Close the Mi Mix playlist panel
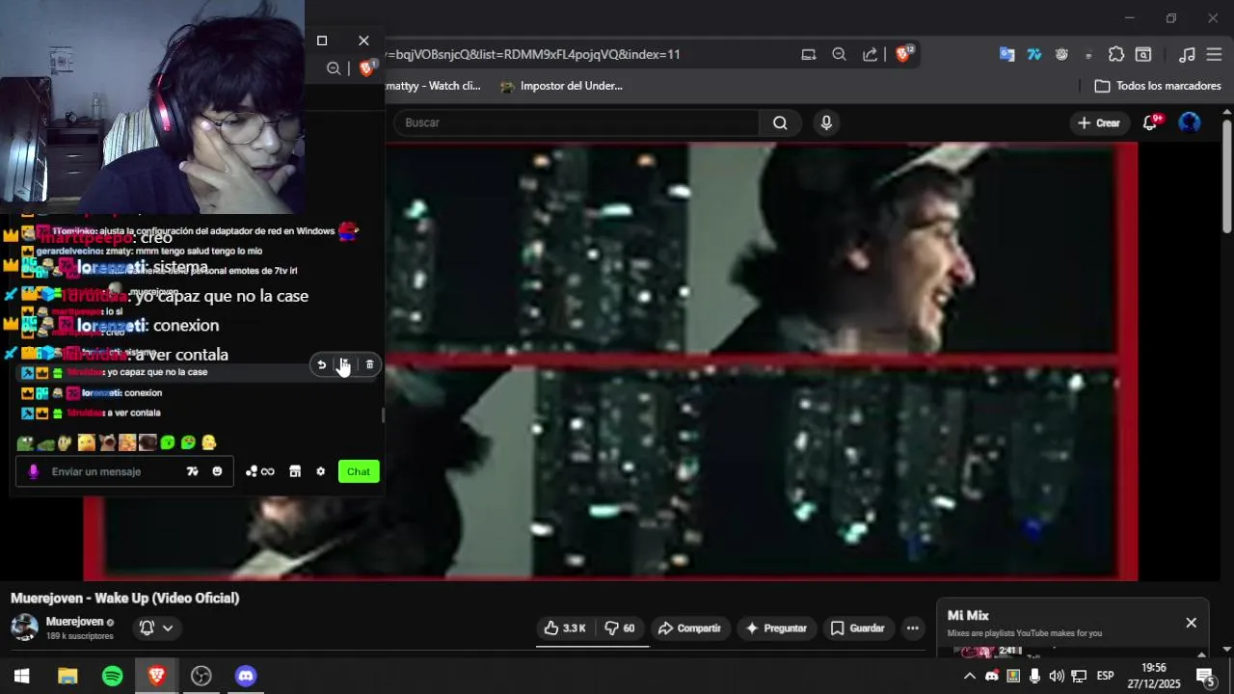 [x=1192, y=623]
